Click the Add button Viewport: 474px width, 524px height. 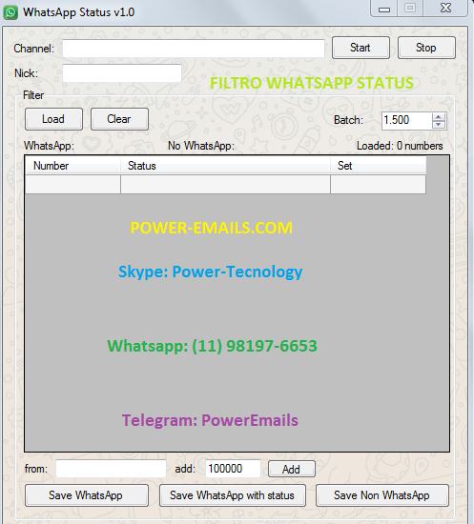[x=291, y=469]
